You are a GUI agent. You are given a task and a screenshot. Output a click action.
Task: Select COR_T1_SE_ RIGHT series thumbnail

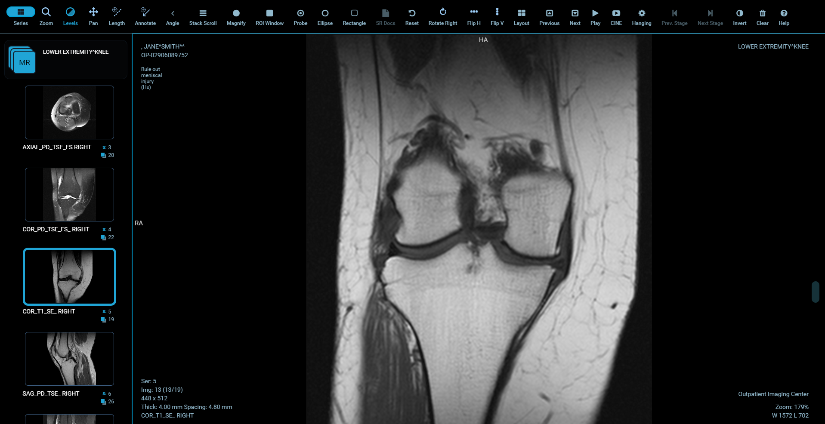coord(69,277)
